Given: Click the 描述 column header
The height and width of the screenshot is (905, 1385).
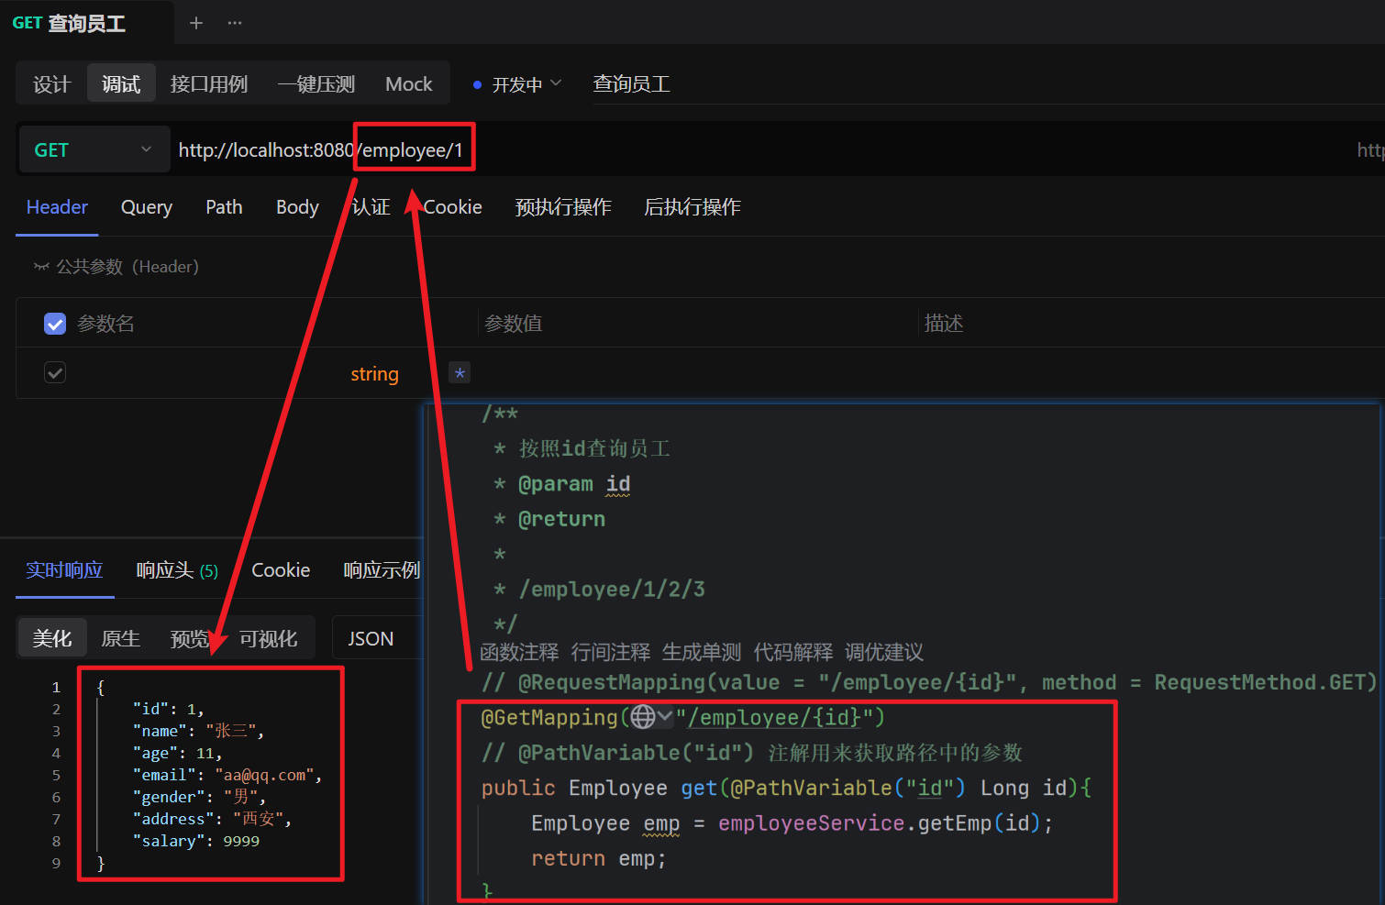Looking at the screenshot, I should coord(944,324).
